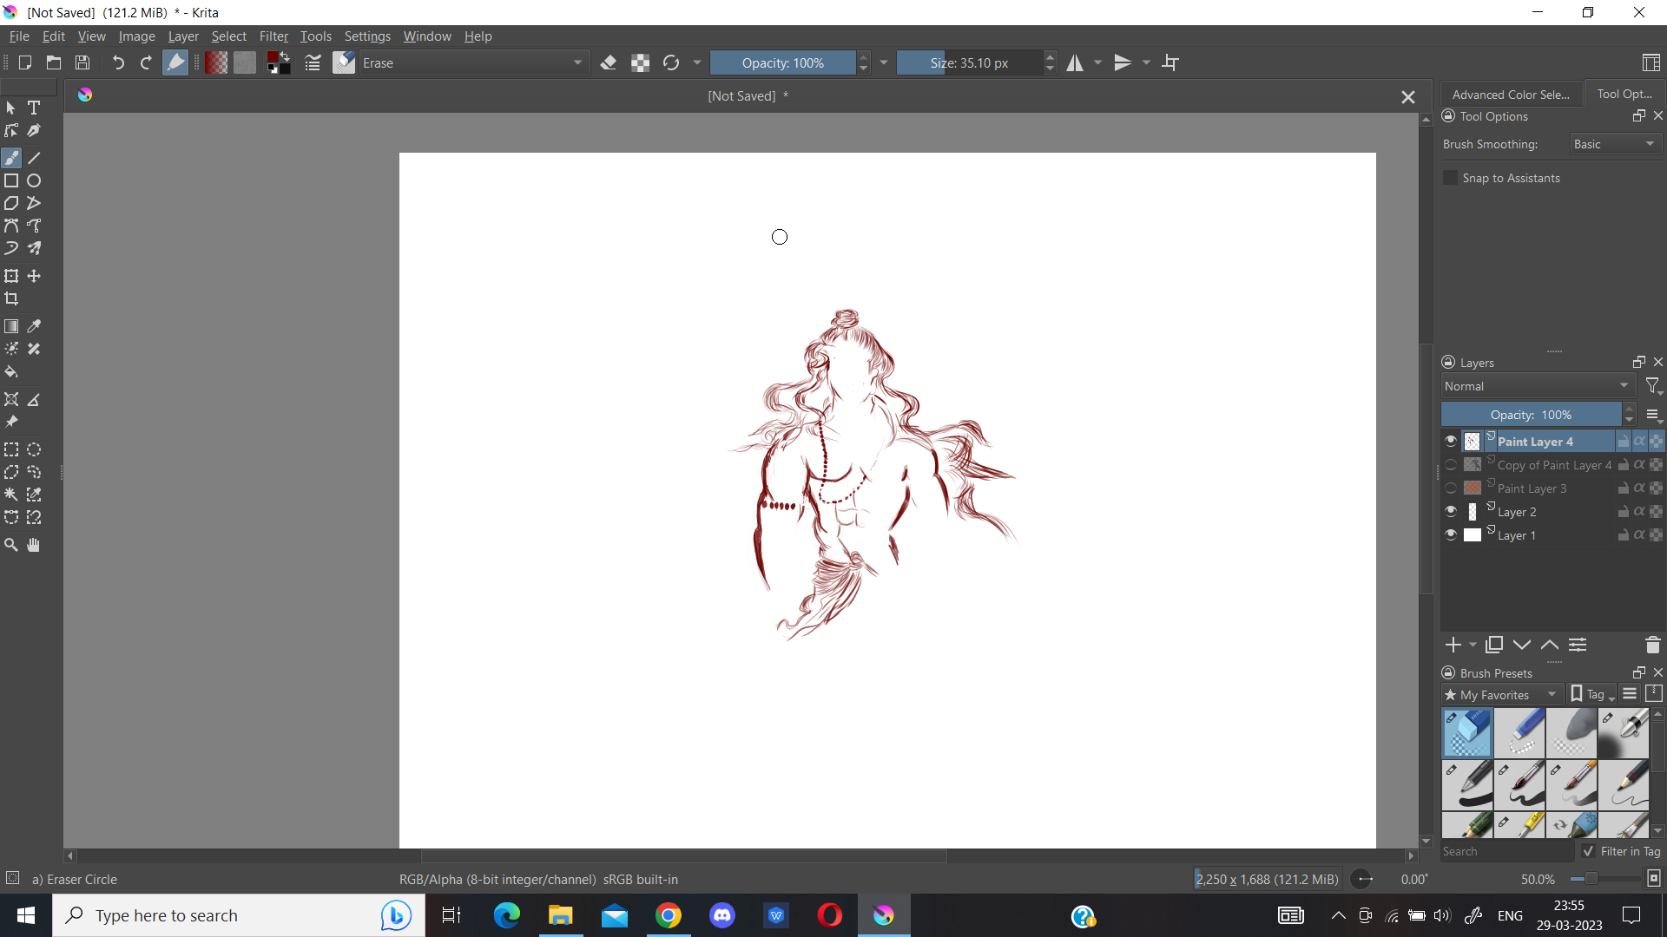1667x937 pixels.
Task: Select the Ellipse shape tool
Action: coord(34,180)
